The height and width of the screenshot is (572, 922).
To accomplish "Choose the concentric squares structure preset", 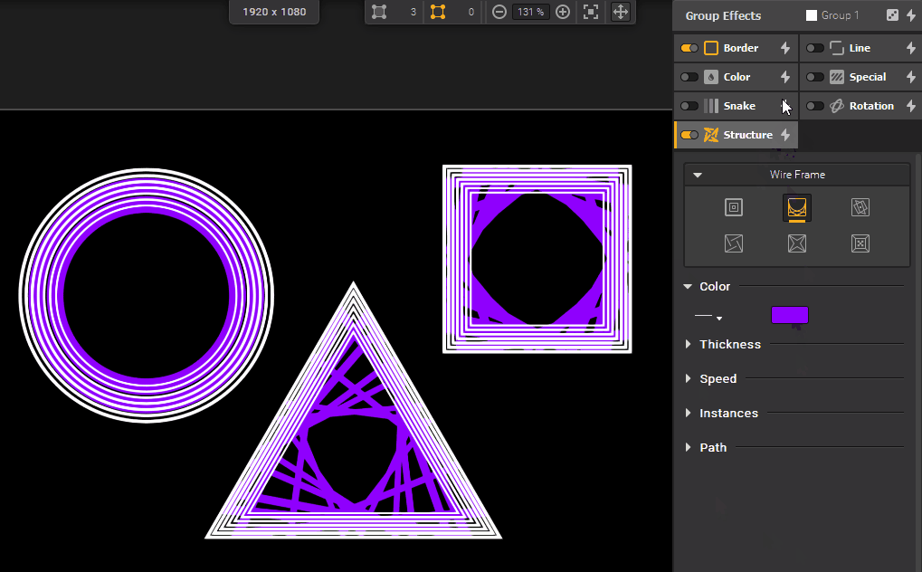I will (x=734, y=208).
